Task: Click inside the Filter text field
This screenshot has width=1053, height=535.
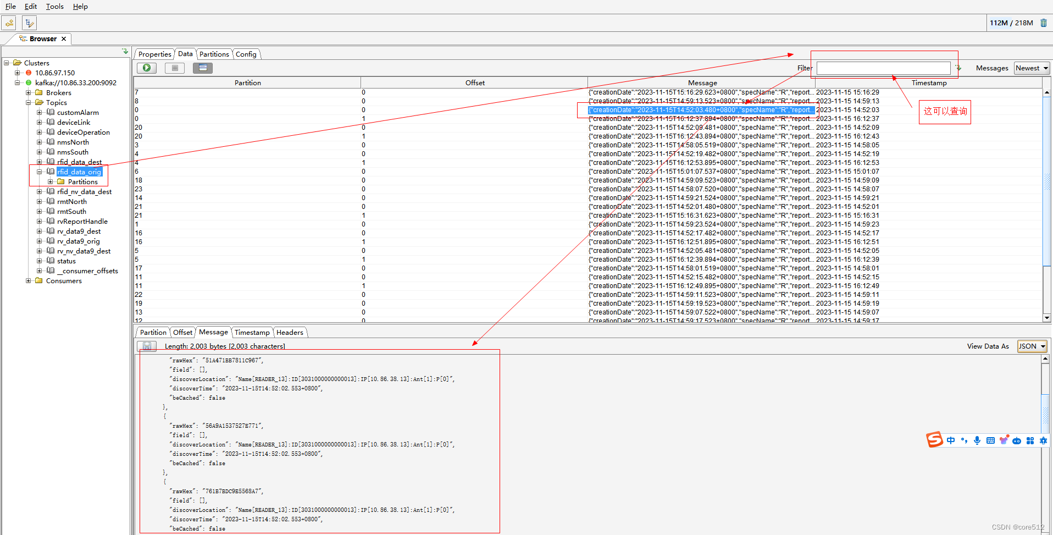Action: click(883, 68)
